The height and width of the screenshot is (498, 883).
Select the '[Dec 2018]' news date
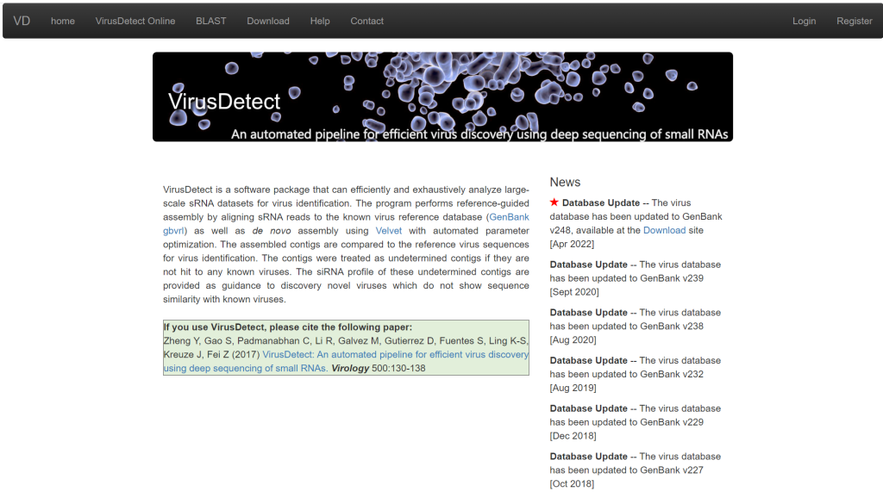[x=573, y=436]
